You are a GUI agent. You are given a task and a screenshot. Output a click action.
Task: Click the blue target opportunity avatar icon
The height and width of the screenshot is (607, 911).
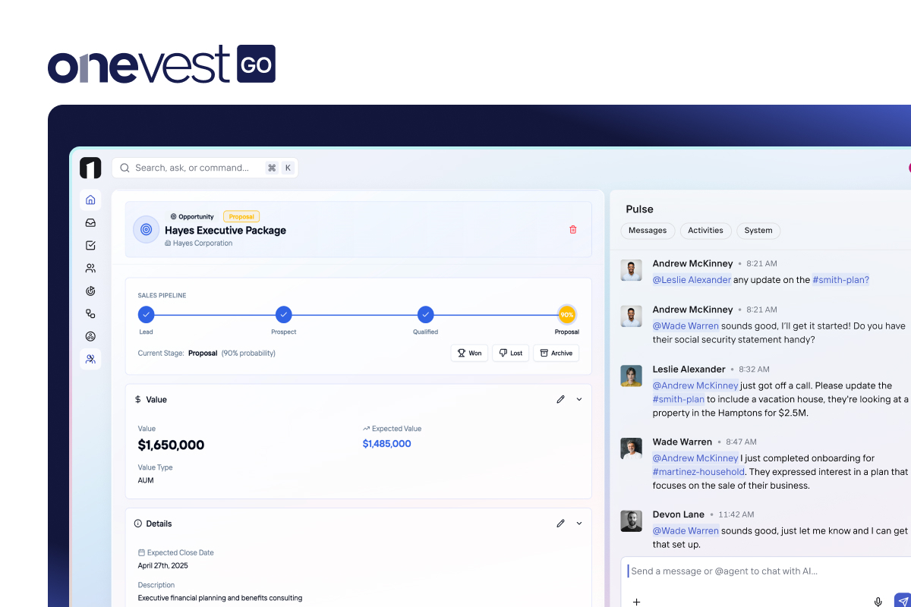pyautogui.click(x=147, y=229)
